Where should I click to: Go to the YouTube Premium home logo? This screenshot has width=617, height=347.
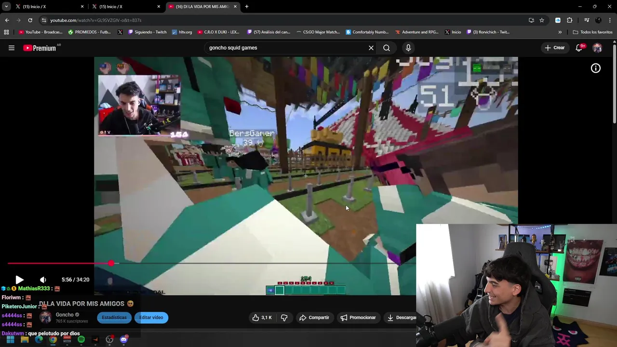coord(40,48)
